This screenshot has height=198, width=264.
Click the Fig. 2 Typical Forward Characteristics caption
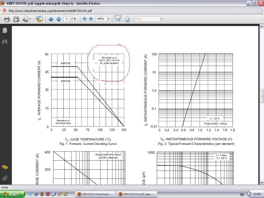point(196,144)
